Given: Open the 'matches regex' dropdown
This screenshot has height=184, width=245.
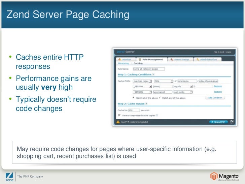Looking at the screenshot, I should 142,81.
